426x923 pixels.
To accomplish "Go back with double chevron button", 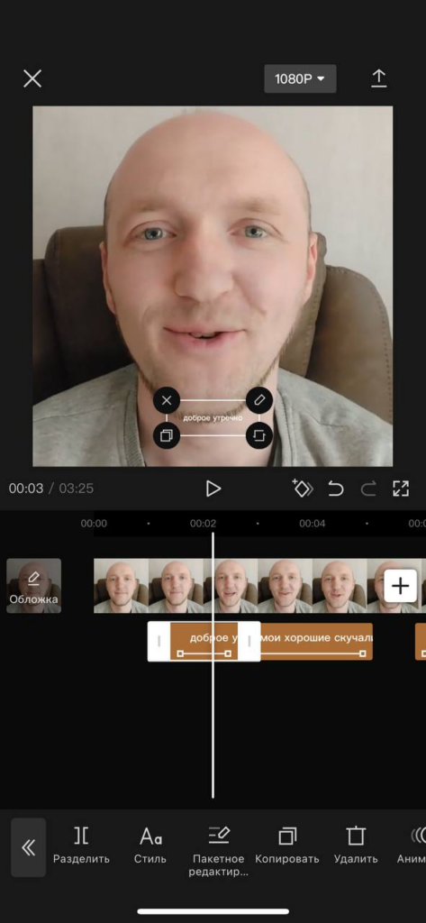I will [28, 847].
